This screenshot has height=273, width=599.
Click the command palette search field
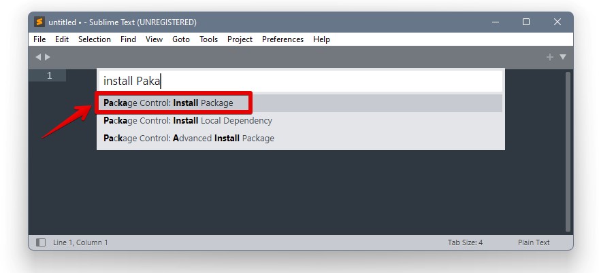coord(299,81)
